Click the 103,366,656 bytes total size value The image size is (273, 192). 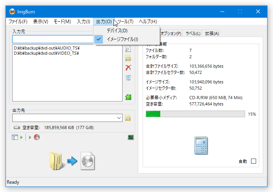pos(206,66)
